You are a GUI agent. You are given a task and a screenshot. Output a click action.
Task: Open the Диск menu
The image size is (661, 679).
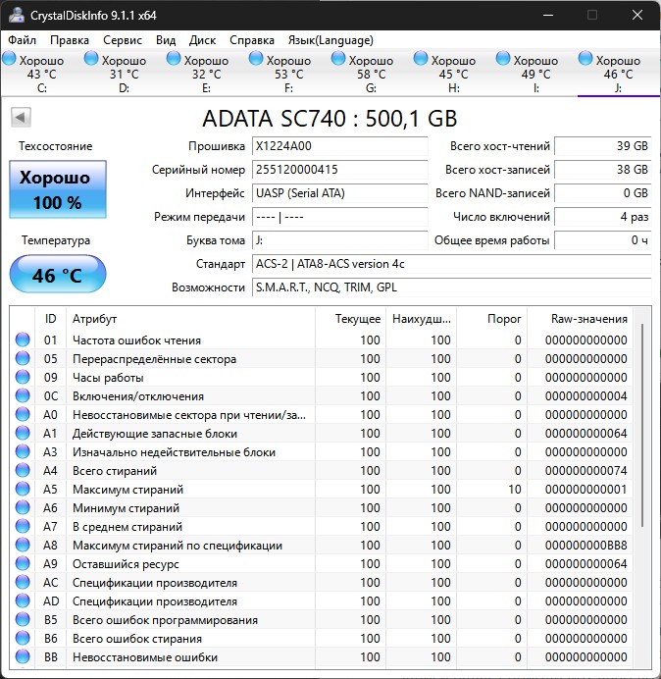(202, 40)
